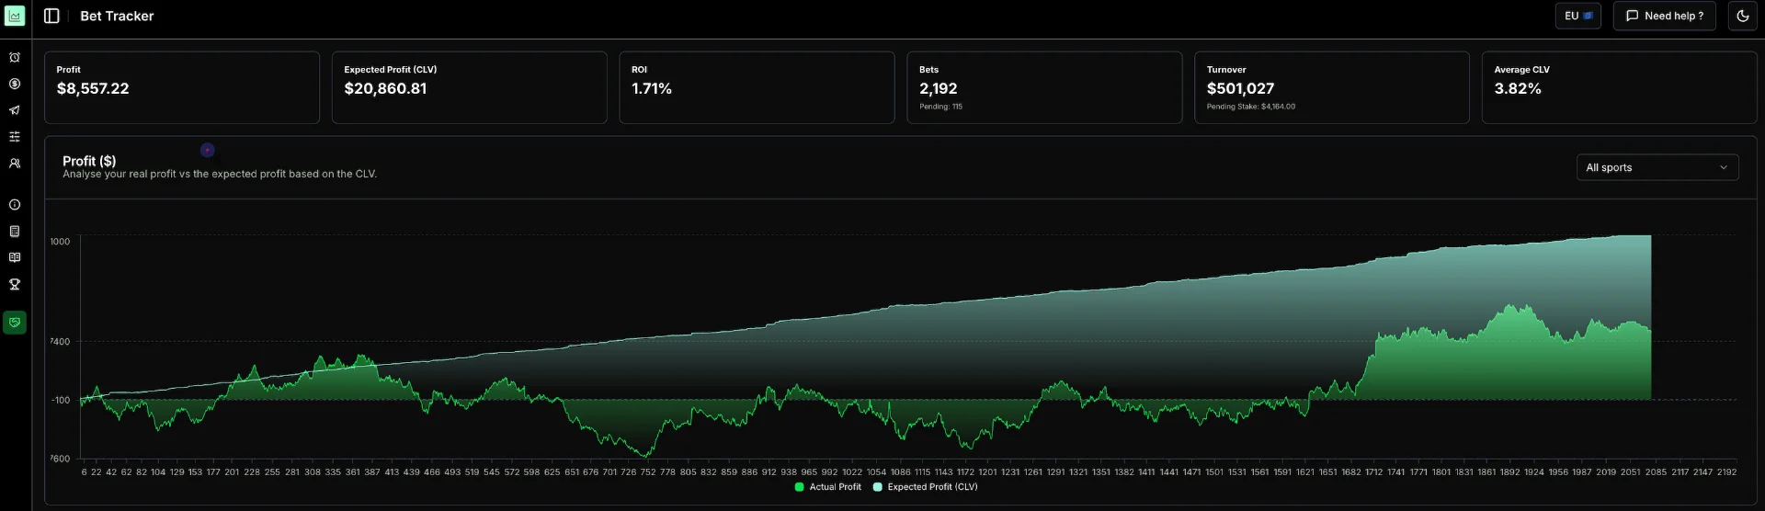The height and width of the screenshot is (511, 1765).
Task: Click the green chart logo icon
Action: coord(15,16)
